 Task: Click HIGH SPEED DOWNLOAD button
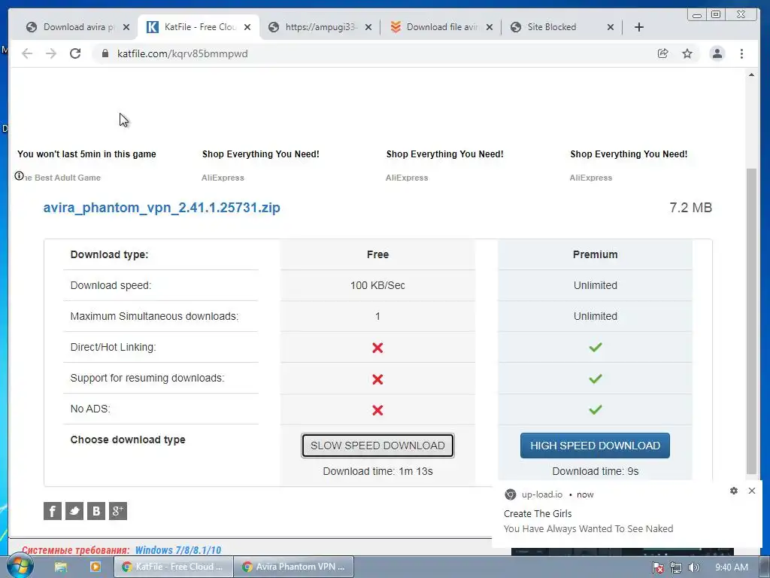(x=595, y=446)
